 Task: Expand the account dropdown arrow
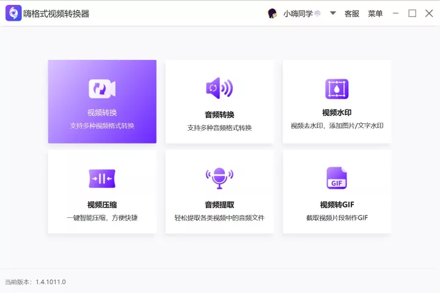(333, 13)
